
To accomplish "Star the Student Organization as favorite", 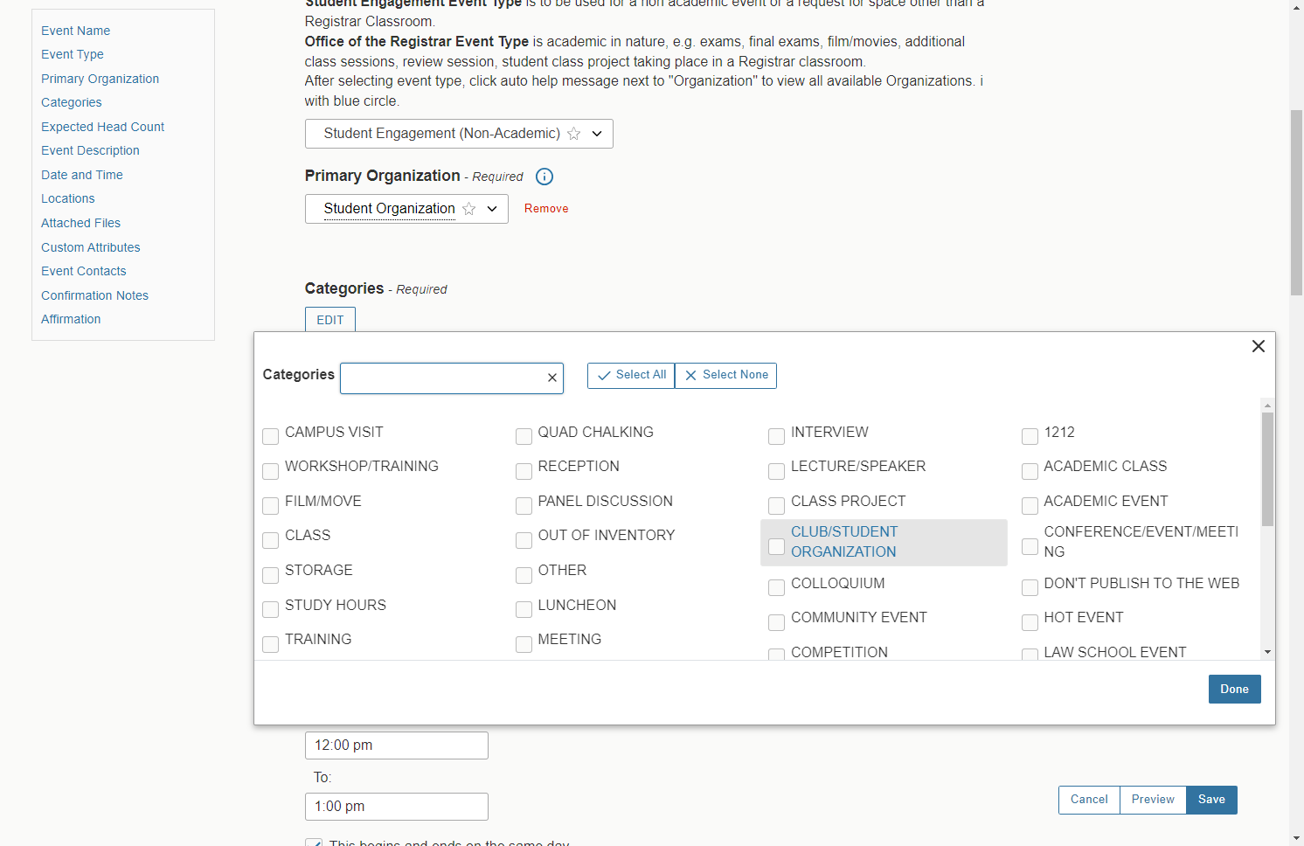I will [x=469, y=209].
